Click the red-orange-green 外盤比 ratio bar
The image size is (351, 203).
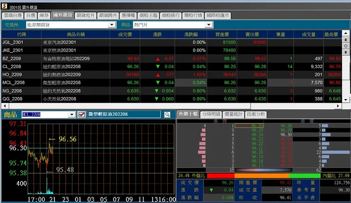264,175
